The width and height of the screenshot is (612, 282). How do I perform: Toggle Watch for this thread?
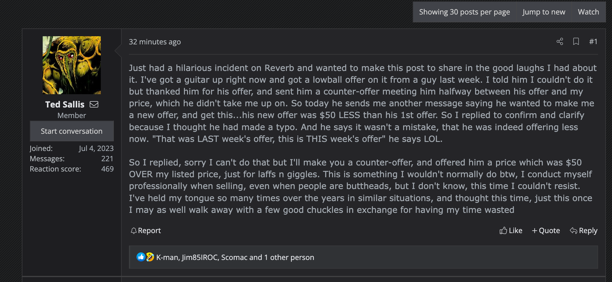tap(588, 12)
